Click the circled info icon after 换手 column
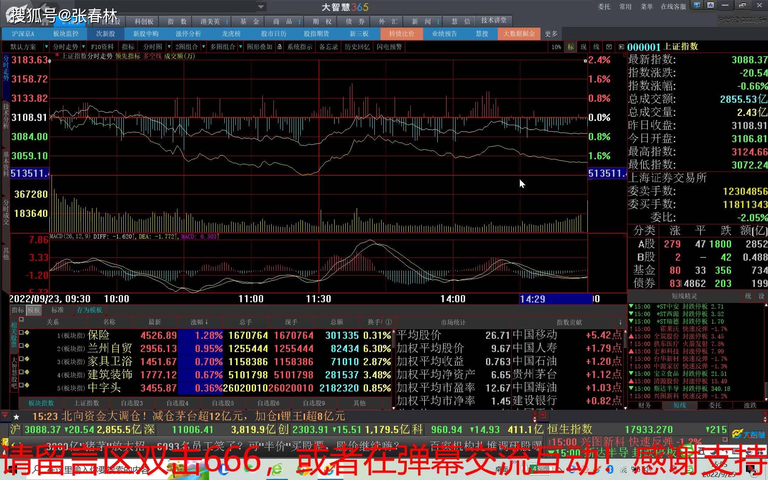This screenshot has height=480, width=768. pos(389,322)
